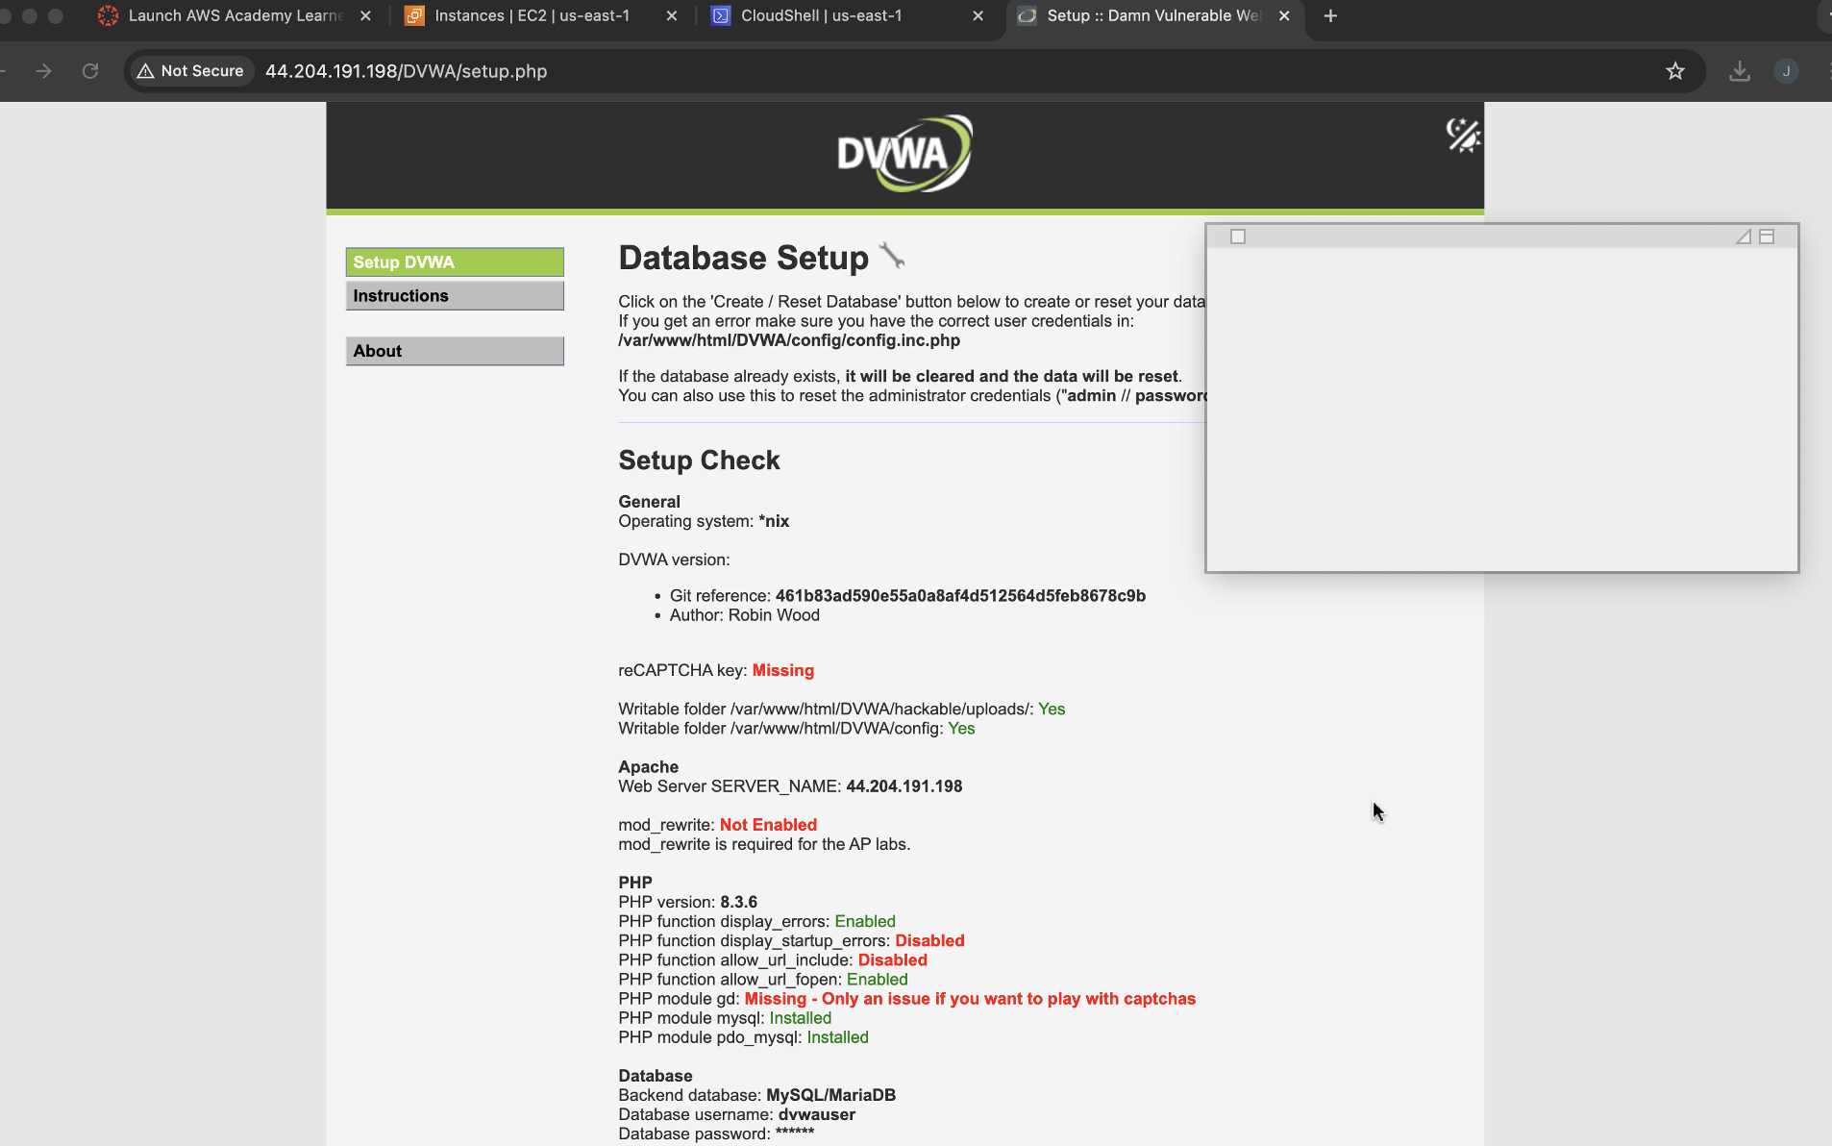Click the allow_url_include 'Disabled' status
The image size is (1832, 1146).
click(x=892, y=959)
